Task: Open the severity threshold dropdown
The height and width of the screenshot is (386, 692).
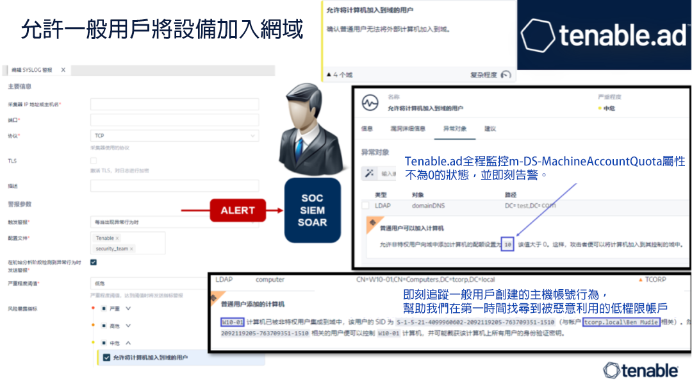Action: pyautogui.click(x=148, y=283)
